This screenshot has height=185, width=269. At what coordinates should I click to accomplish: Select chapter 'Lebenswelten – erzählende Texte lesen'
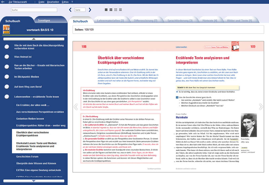click(x=37, y=97)
